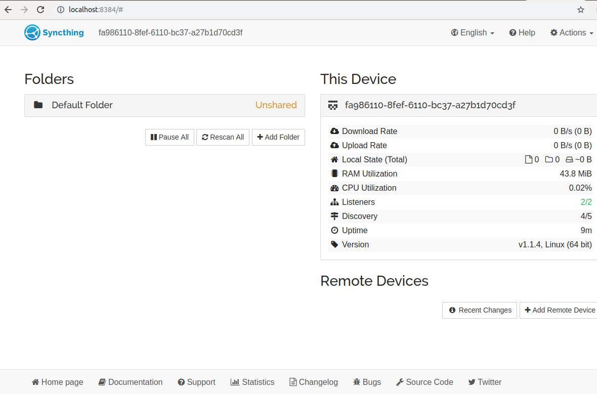Click the device icon beside the device ID

[333, 105]
